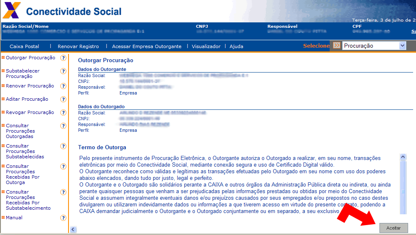Click scroll-up arrow of Termo de Outorga
Screen dimensions: 416x235
[403, 157]
